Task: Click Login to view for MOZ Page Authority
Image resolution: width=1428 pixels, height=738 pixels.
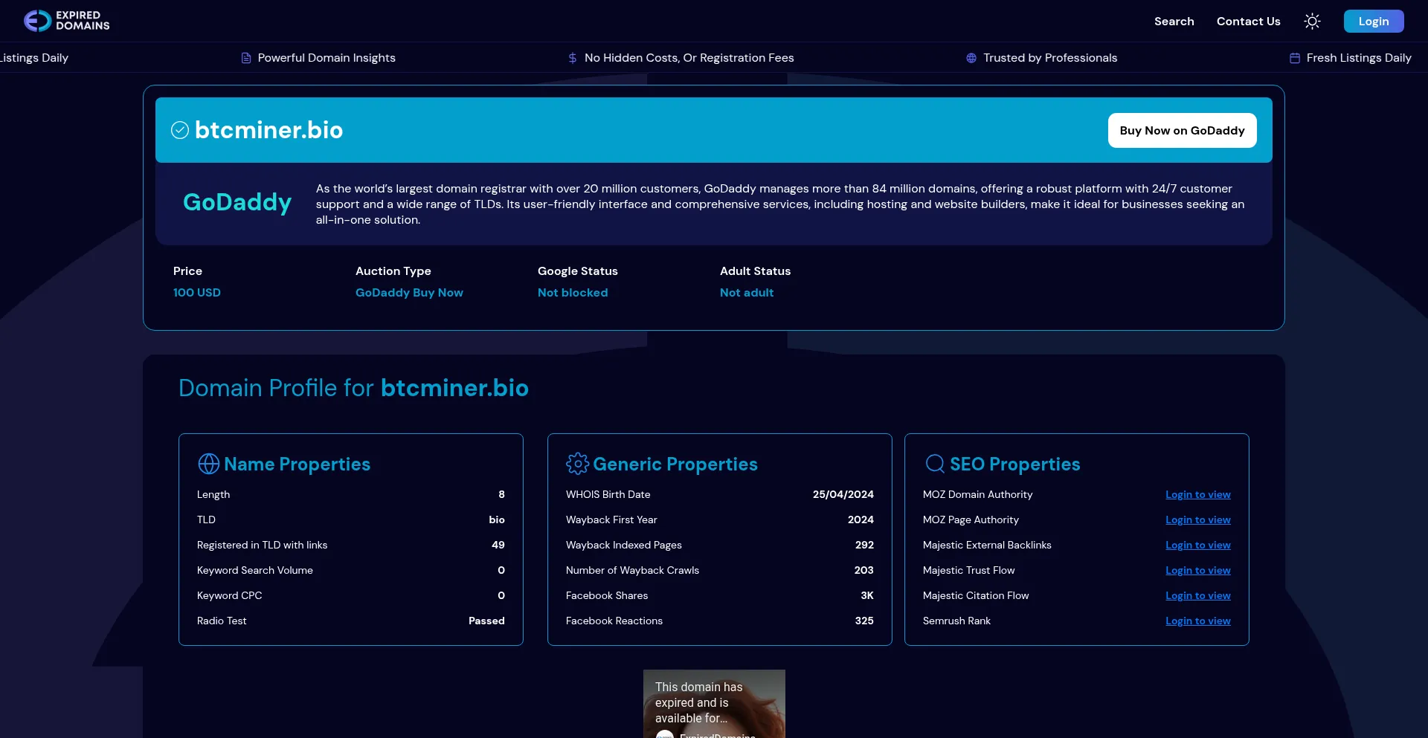Action: pyautogui.click(x=1197, y=520)
